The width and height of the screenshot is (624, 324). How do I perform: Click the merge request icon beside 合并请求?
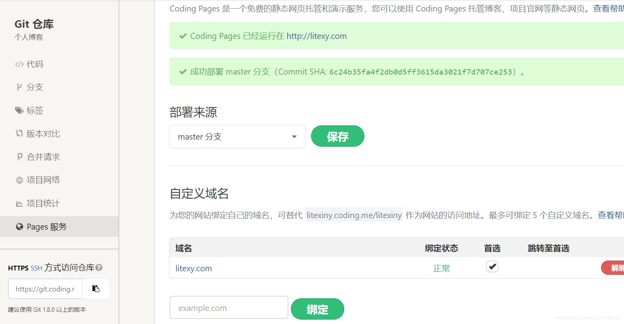coord(19,157)
